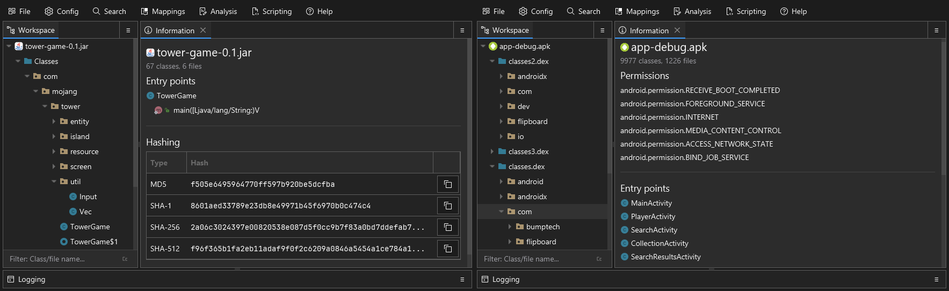Copy the SHA-1 hash value
The width and height of the screenshot is (949, 291).
[447, 206]
